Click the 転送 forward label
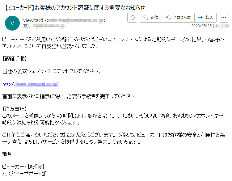The height and width of the screenshot is (181, 232). (209, 18)
